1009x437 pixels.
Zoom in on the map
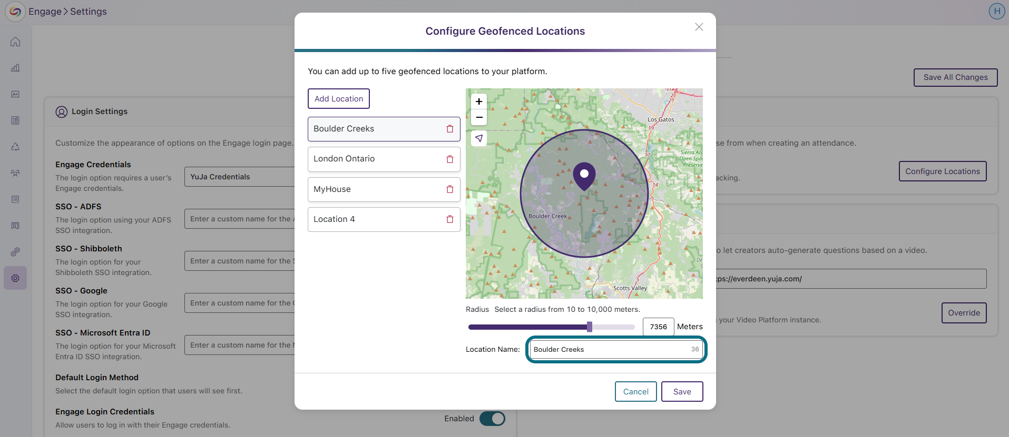pyautogui.click(x=479, y=101)
